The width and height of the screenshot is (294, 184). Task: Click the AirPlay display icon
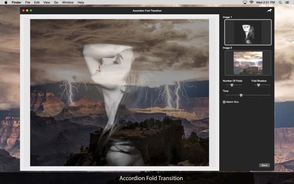click(245, 3)
